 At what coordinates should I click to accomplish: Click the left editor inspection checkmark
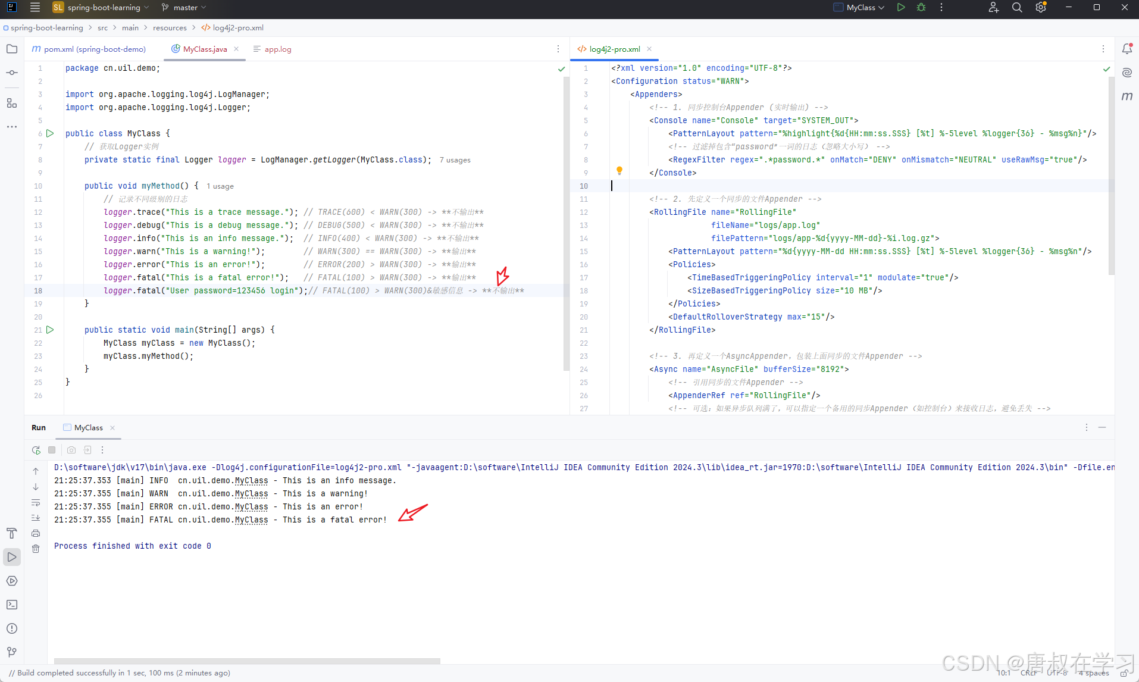tap(561, 69)
